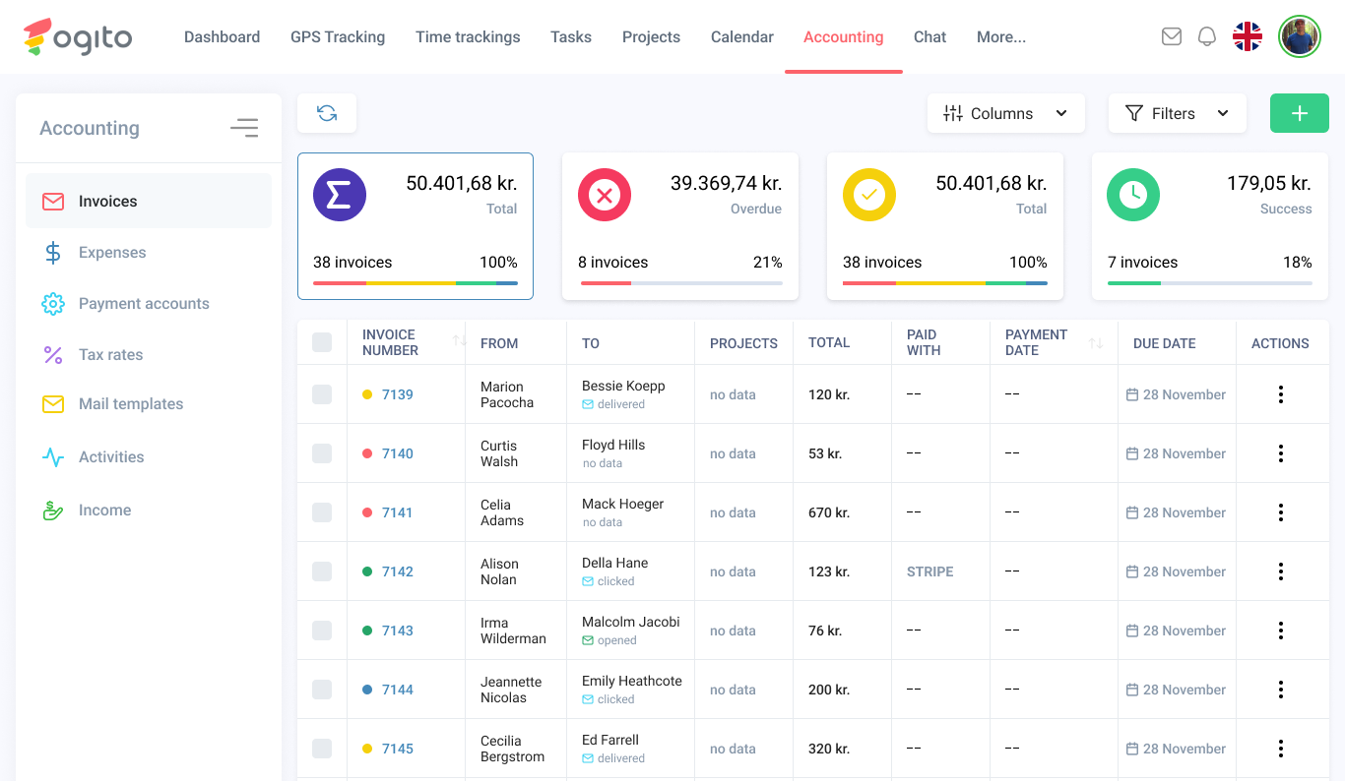Screen dimensions: 1345x781
Task: Collapse the Accounting sidebar menu icon
Action: click(x=244, y=128)
